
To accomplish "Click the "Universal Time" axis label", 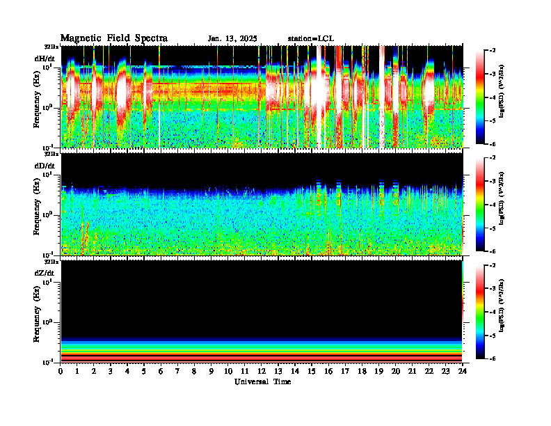I will (x=262, y=381).
